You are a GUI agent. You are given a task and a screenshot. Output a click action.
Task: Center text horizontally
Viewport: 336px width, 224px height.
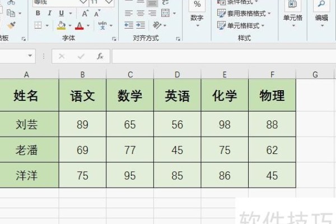141,13
